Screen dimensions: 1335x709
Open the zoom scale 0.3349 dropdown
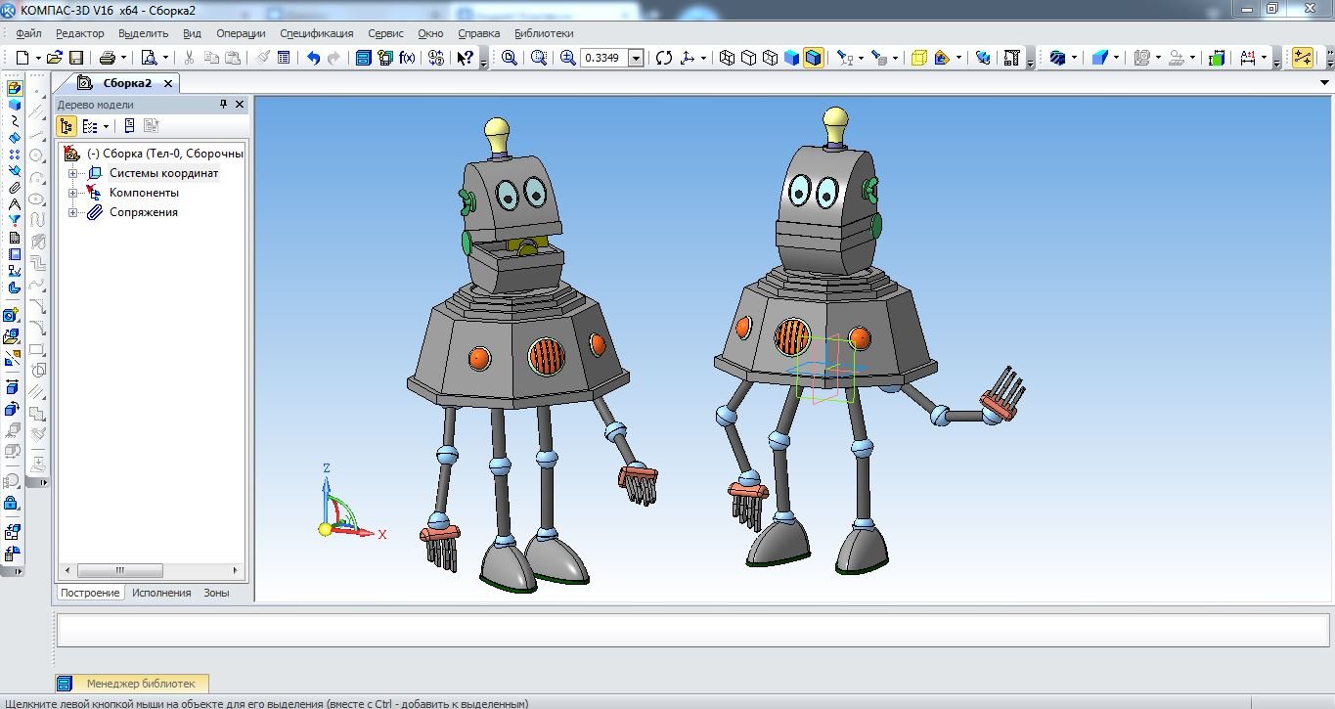(x=637, y=58)
